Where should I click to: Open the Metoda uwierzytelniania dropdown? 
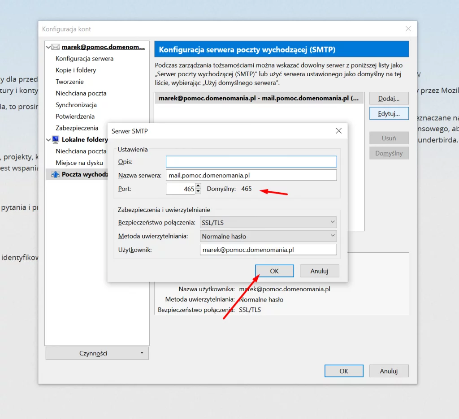click(x=268, y=236)
